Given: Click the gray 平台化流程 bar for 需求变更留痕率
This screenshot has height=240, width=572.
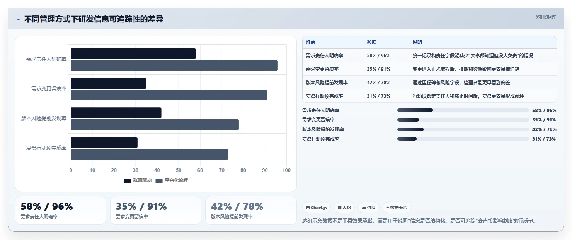Looking at the screenshot, I should (169, 95).
